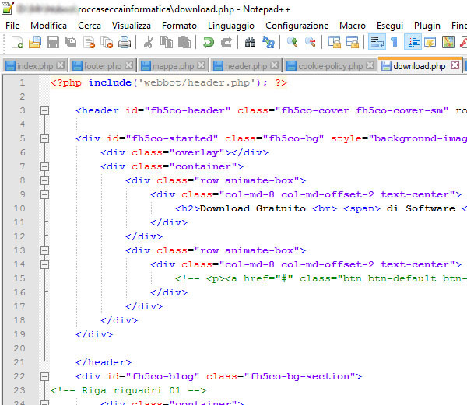Open the Replace dialog icon
467x405 pixels.
pyautogui.click(x=269, y=42)
